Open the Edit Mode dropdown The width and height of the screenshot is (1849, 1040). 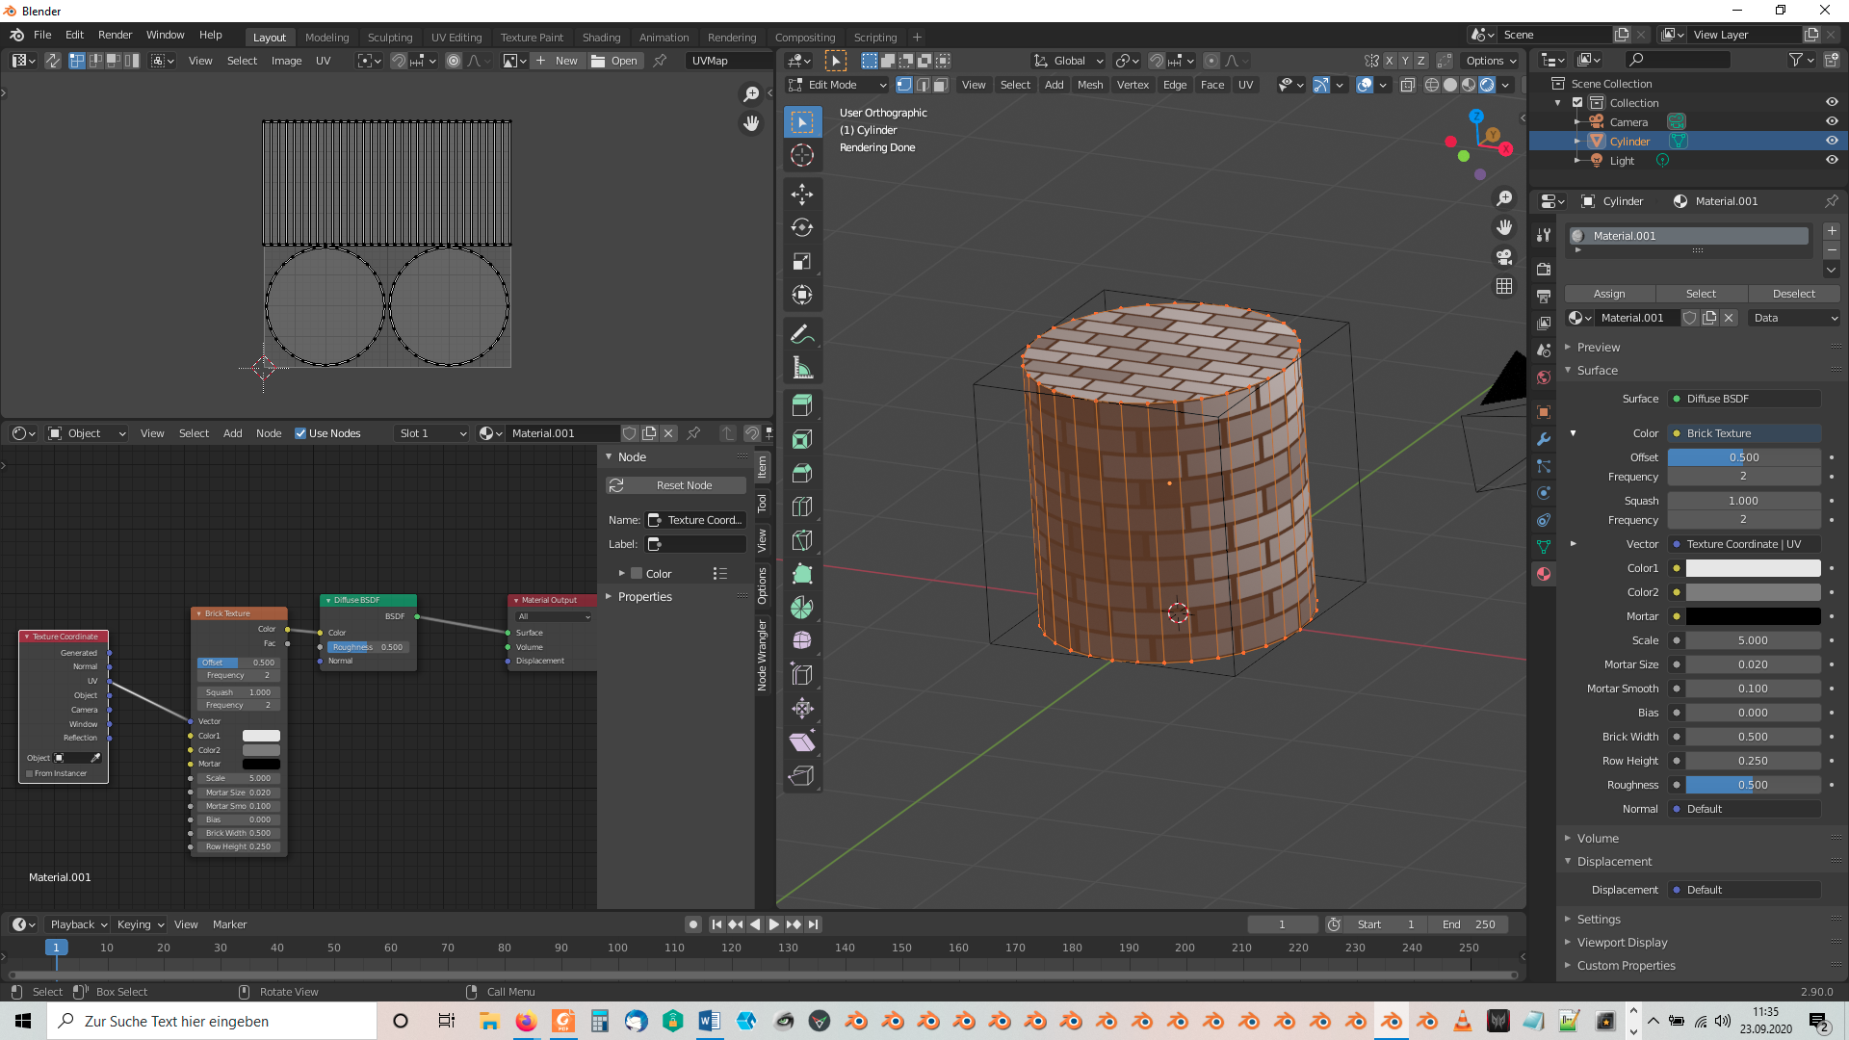pos(836,85)
